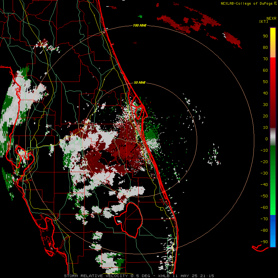Click the -30 label on the velocity scale

coord(264,173)
